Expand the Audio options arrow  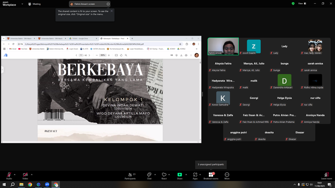pyautogui.click(x=15, y=174)
